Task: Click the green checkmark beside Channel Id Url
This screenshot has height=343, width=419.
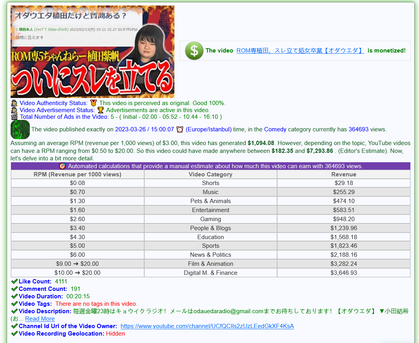Action: click(x=15, y=326)
